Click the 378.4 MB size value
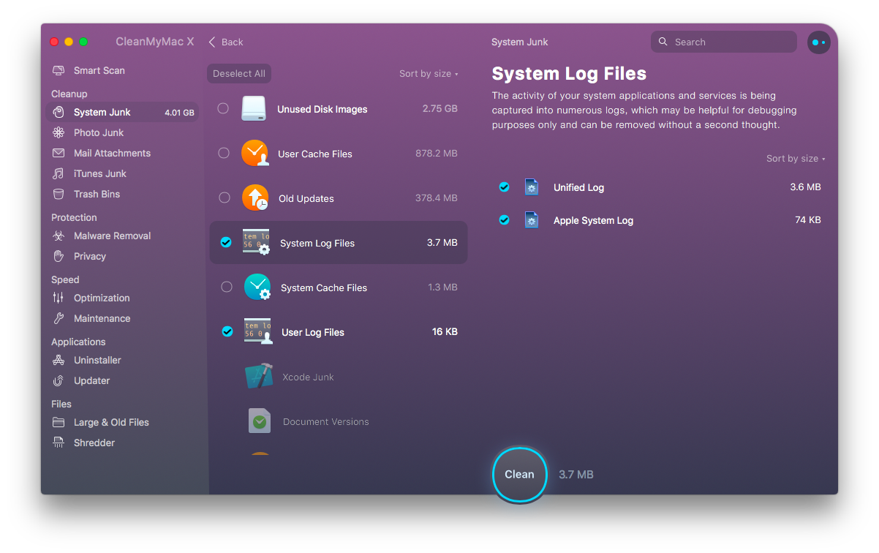Screen dimensions: 879x553 pyautogui.click(x=437, y=198)
